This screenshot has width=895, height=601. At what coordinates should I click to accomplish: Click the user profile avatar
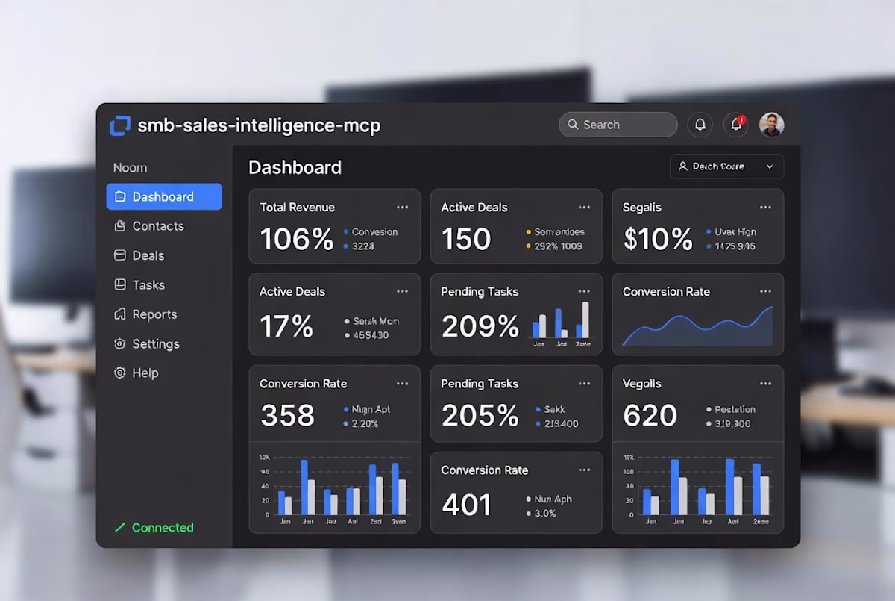click(772, 125)
